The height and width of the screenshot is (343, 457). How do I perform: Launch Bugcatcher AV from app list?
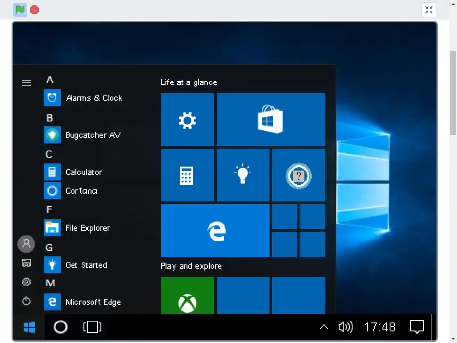pyautogui.click(x=82, y=135)
